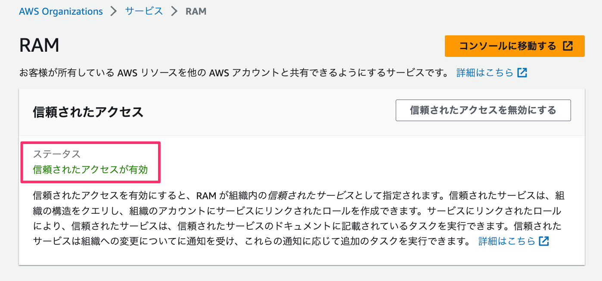The height and width of the screenshot is (281, 602).
Task: Click the pink highlighted status box
Action: coord(90,162)
